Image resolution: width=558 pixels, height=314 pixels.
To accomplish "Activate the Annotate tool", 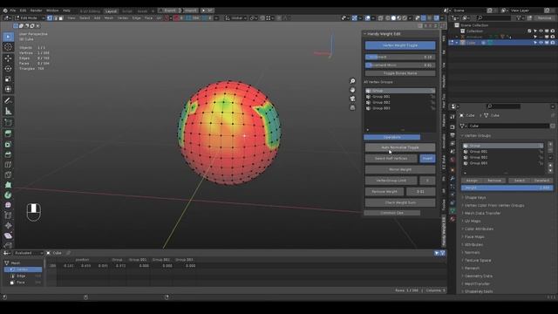I will click(x=8, y=101).
